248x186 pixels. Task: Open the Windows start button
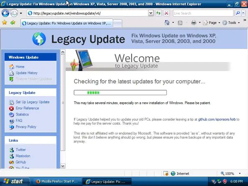pyautogui.click(x=15, y=181)
